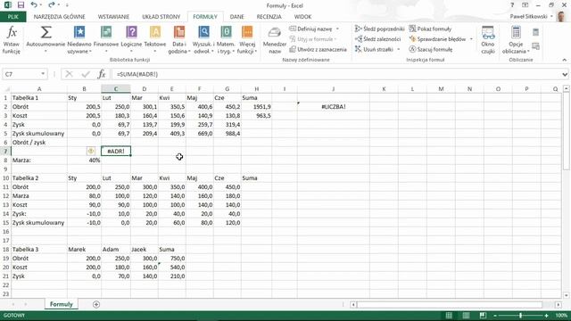The image size is (571, 321).
Task: Open Tekstowe function library
Action: click(x=155, y=40)
